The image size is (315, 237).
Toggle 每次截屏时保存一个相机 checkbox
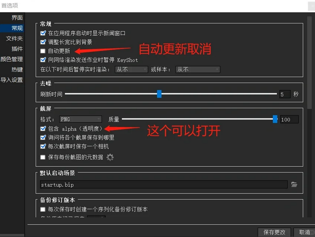[x=43, y=146]
